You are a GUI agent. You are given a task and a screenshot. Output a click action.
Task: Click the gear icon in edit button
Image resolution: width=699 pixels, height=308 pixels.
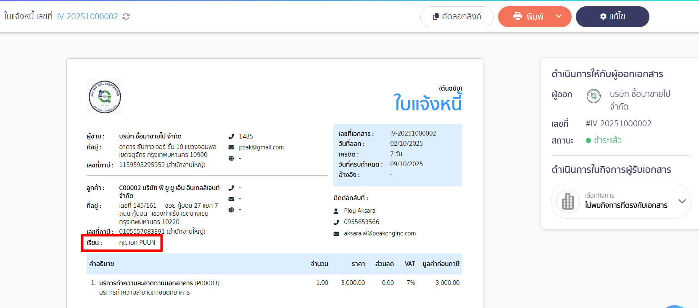(x=603, y=16)
